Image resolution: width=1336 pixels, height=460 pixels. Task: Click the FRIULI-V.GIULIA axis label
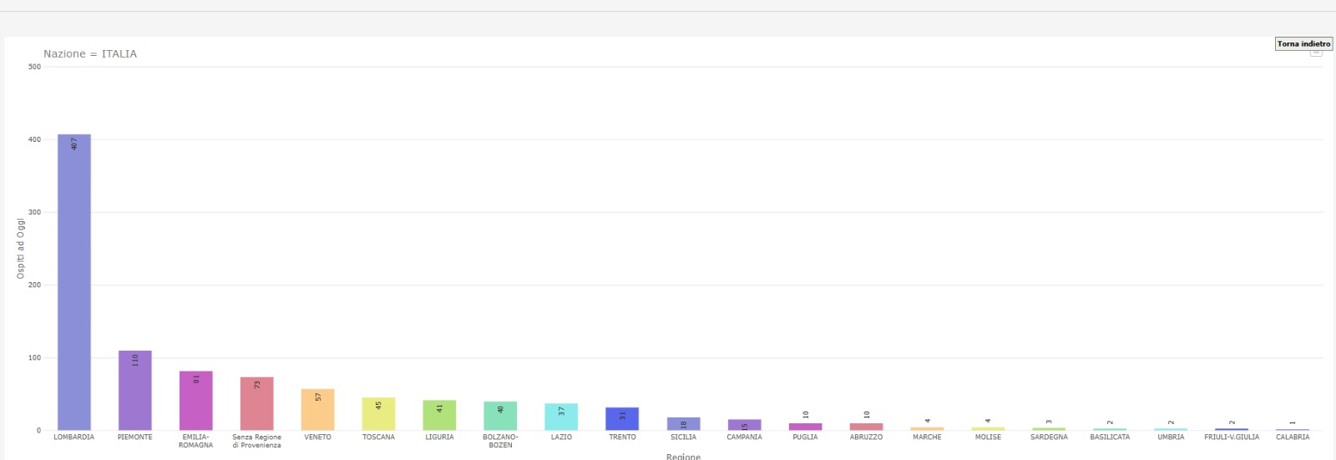pos(1232,437)
